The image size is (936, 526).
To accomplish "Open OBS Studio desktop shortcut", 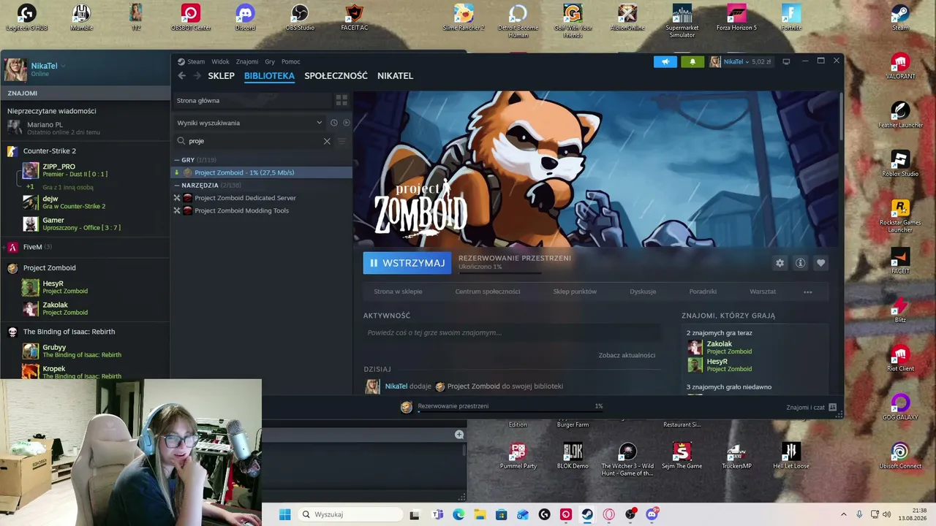I will (x=300, y=18).
